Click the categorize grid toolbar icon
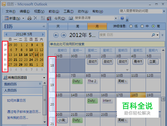 tap(43, 18)
